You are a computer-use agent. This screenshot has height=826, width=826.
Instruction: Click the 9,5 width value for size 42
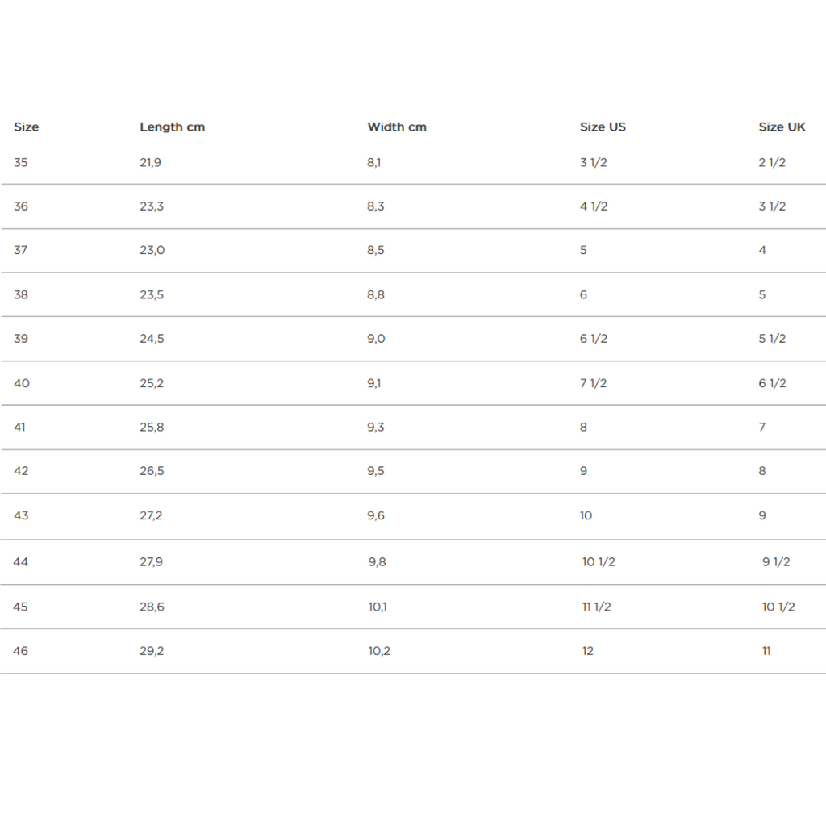pyautogui.click(x=376, y=471)
